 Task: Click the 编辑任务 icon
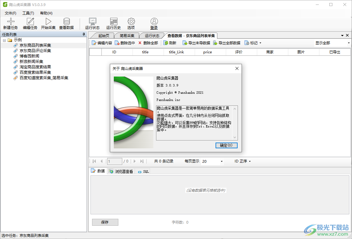point(30,23)
